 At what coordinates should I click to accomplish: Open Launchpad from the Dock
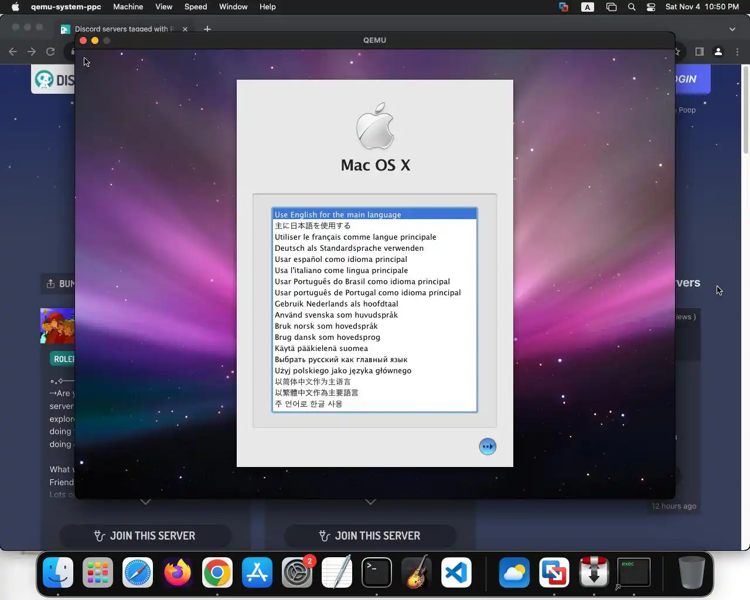coord(98,572)
